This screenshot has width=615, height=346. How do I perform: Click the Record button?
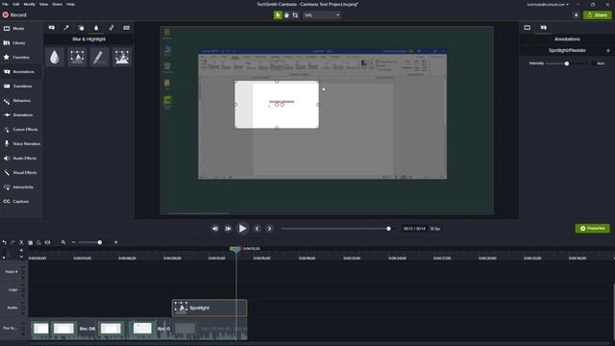point(14,15)
